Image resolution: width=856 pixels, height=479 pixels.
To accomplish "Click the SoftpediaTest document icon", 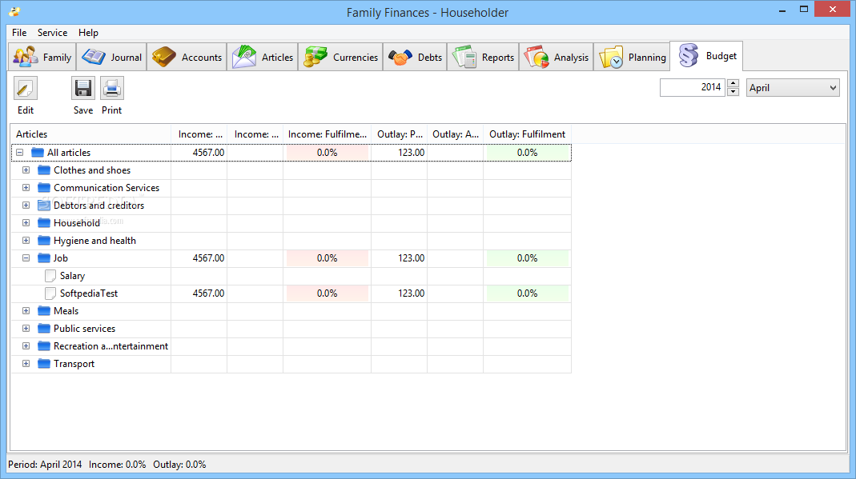I will [50, 293].
